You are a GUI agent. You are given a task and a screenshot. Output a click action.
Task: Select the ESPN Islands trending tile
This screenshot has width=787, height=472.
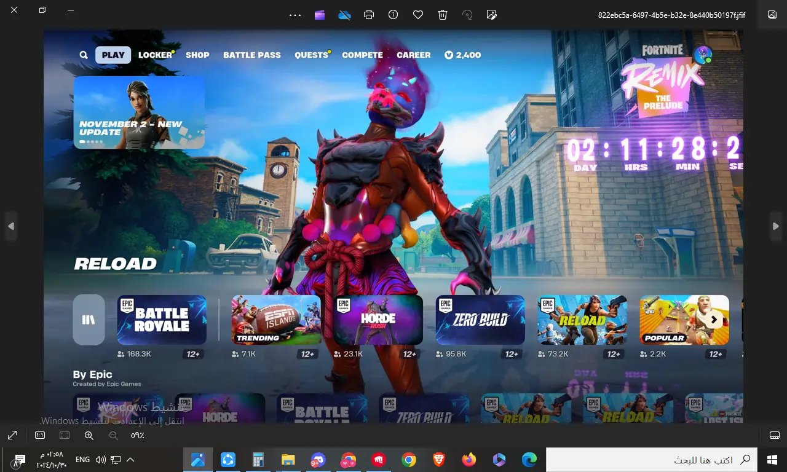(276, 320)
